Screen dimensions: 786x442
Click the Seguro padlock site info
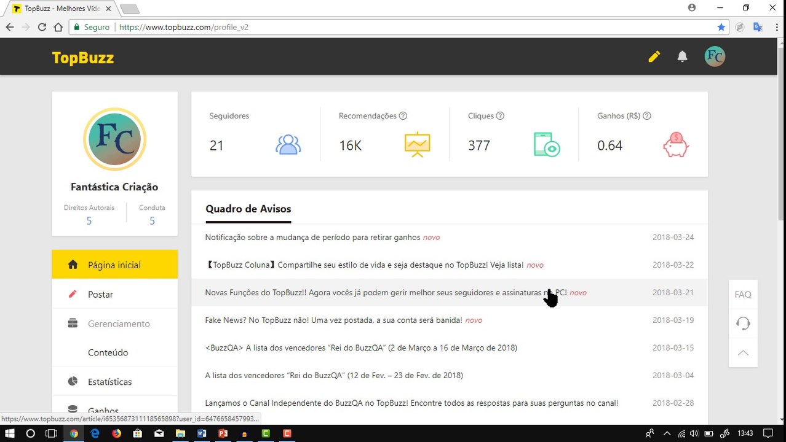(x=92, y=27)
